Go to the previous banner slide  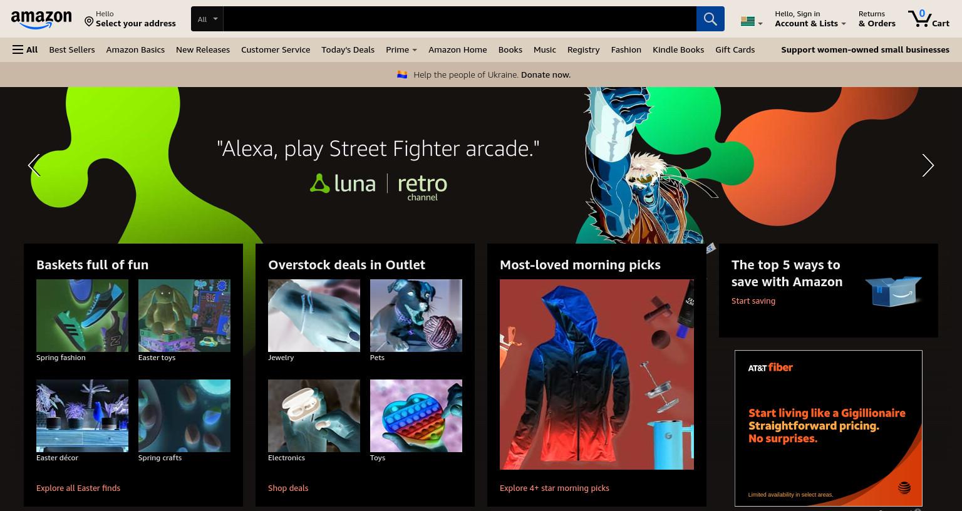coord(34,165)
